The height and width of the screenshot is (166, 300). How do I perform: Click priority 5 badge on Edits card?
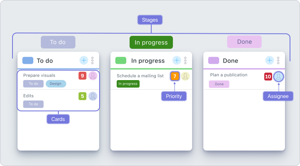click(x=82, y=96)
